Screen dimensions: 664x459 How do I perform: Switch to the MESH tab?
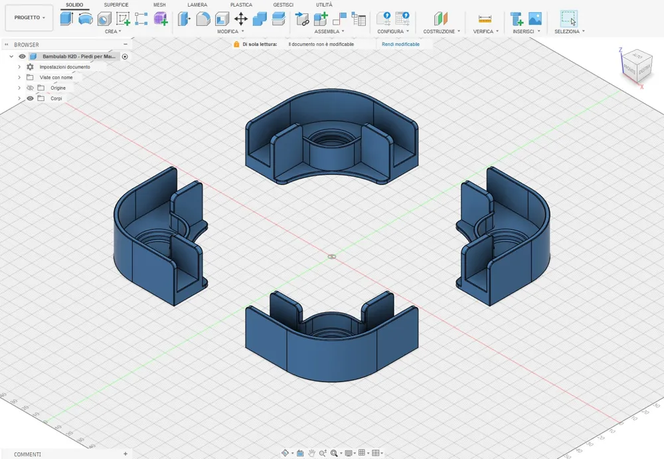pos(159,5)
